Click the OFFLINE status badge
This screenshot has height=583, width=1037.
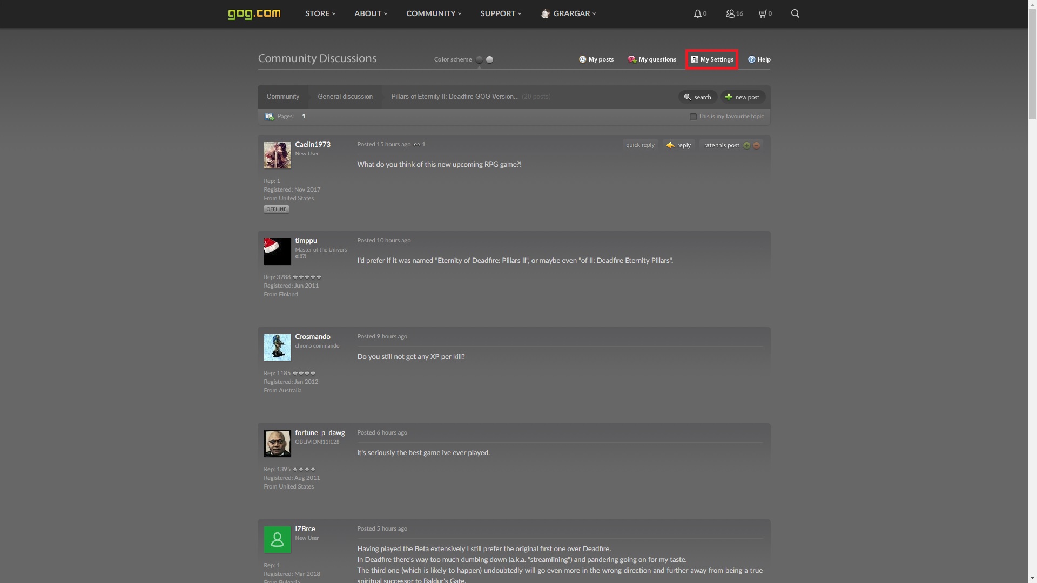(276, 209)
